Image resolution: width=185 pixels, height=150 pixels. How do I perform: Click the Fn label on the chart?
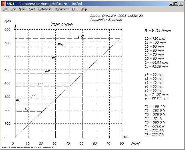point(60,45)
